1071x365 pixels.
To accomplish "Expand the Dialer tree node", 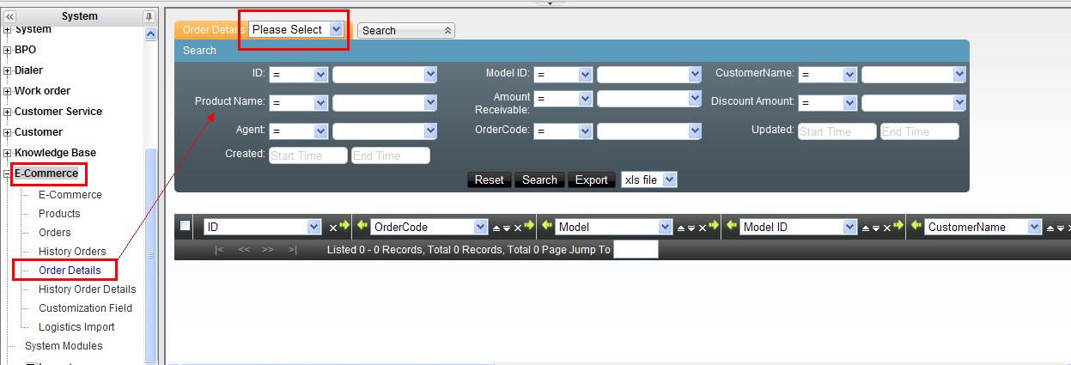I will (x=8, y=70).
